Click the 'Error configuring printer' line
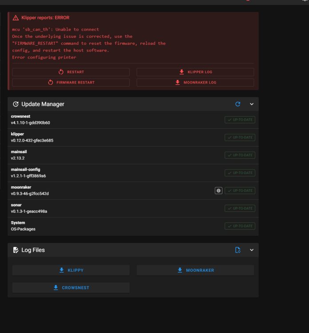 pos(44,57)
